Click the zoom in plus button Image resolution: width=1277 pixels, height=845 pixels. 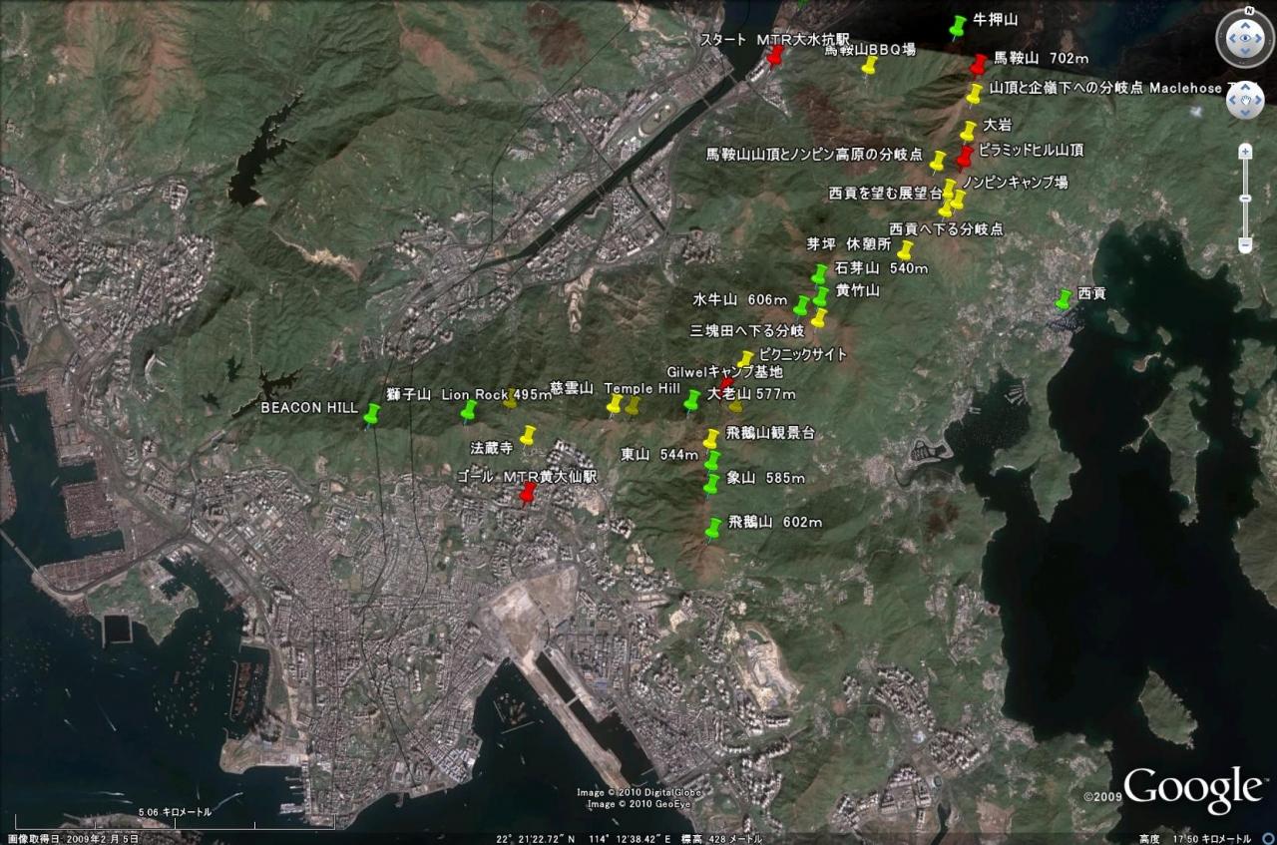click(1245, 152)
